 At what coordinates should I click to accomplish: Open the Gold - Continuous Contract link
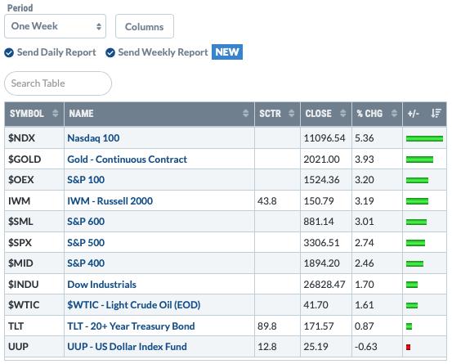[x=128, y=160]
